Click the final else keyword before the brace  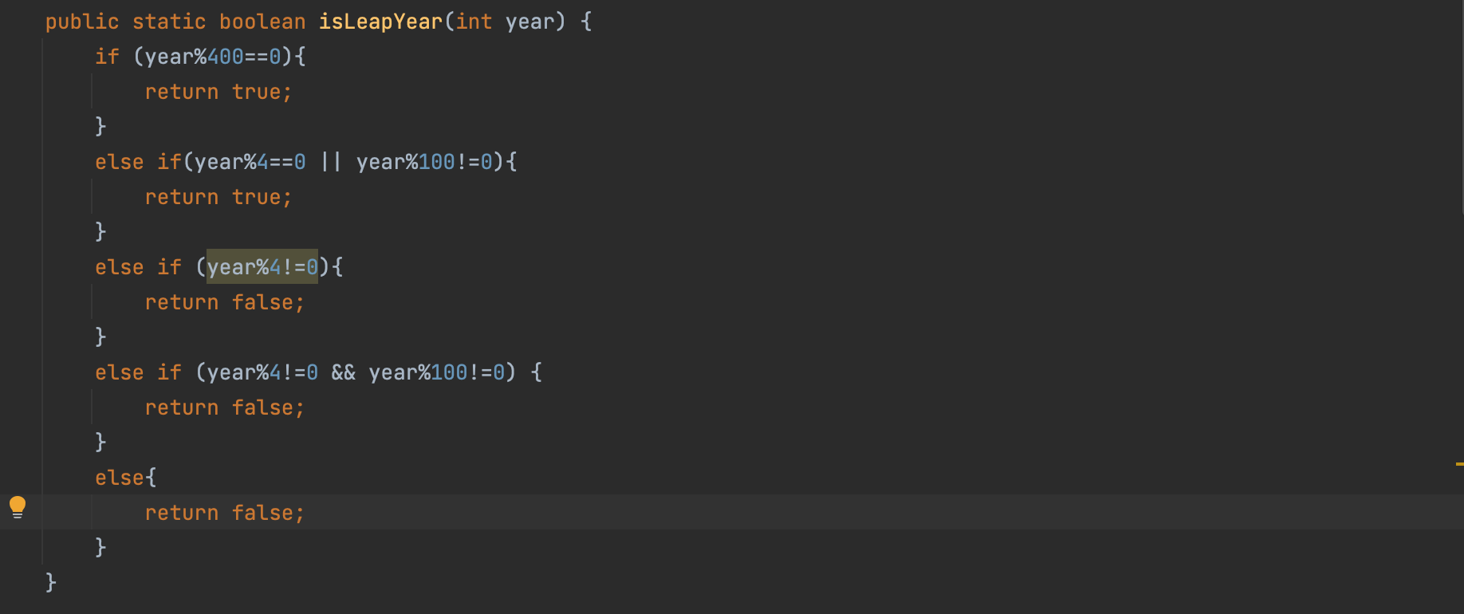[119, 478]
